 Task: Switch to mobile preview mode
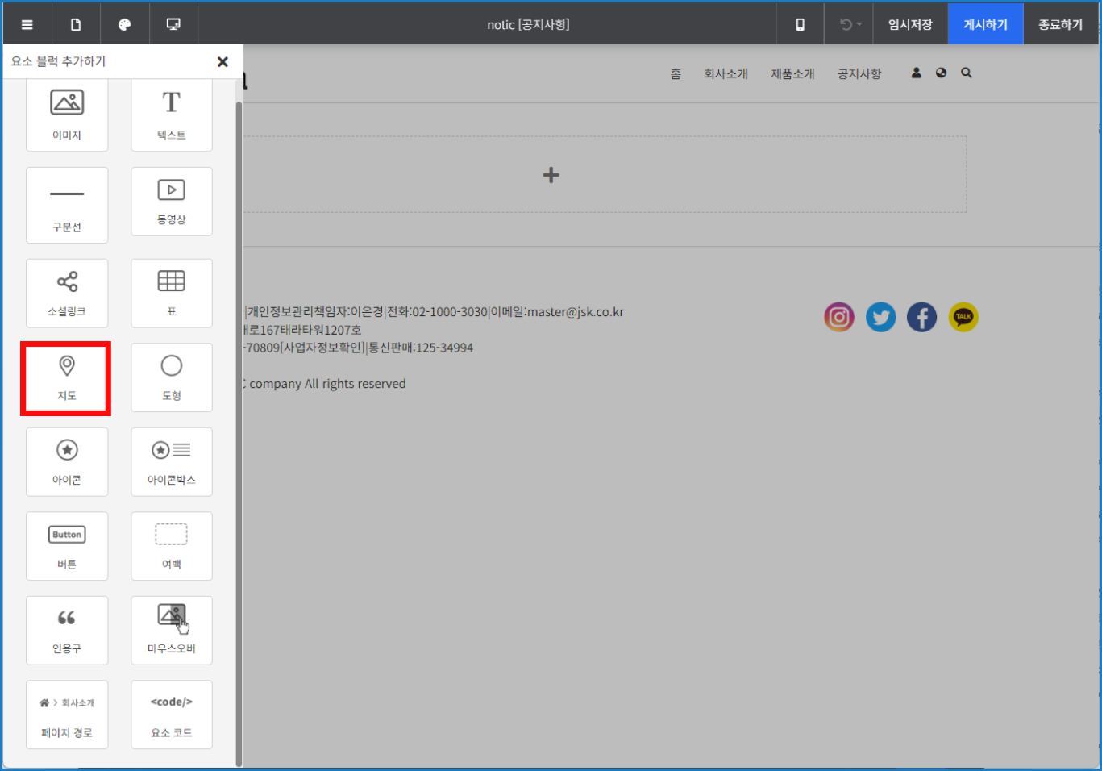(x=800, y=24)
